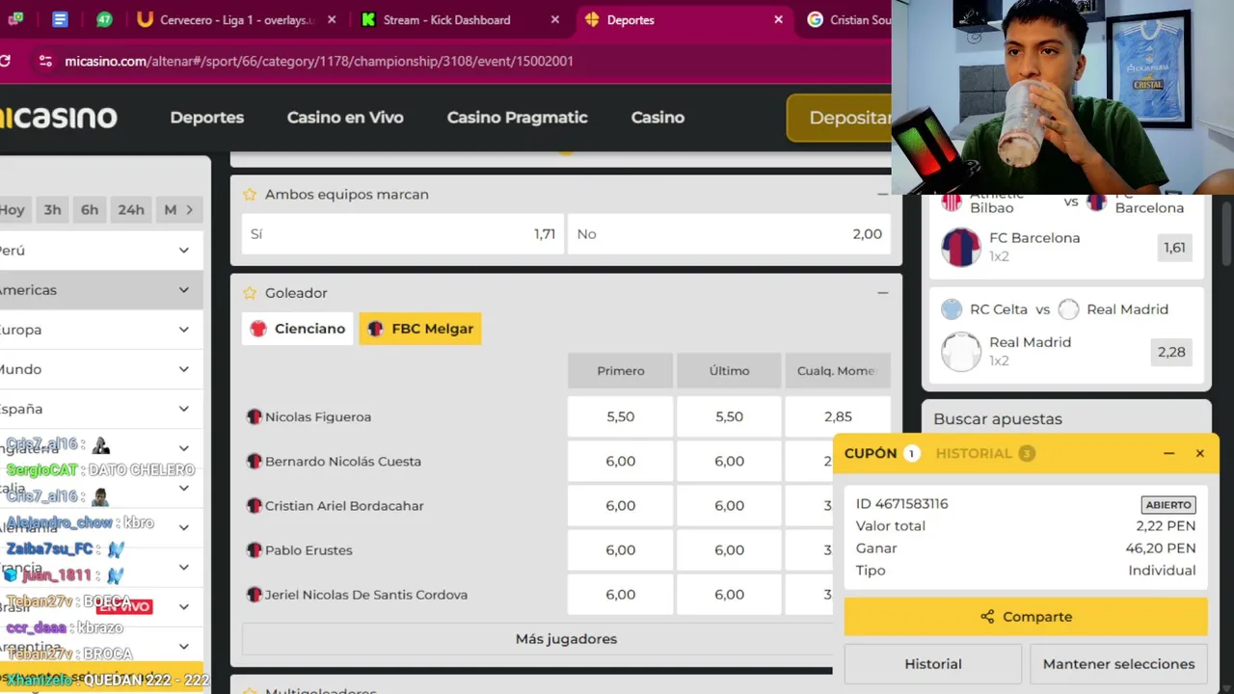Viewport: 1234px width, 694px height.
Task: Click the Buscar apuestas field
Action: click(1066, 419)
